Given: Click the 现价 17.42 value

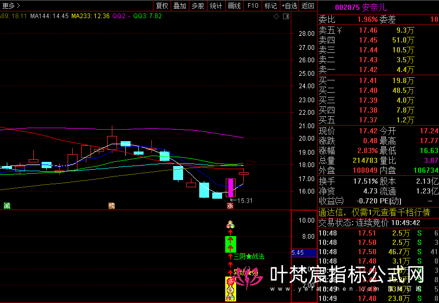Looking at the screenshot, I should (368, 131).
